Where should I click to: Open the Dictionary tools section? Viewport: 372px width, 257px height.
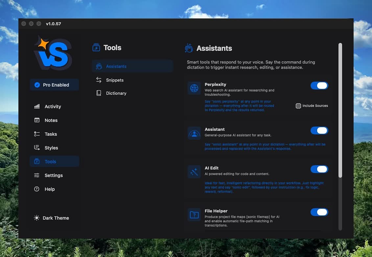coord(116,93)
